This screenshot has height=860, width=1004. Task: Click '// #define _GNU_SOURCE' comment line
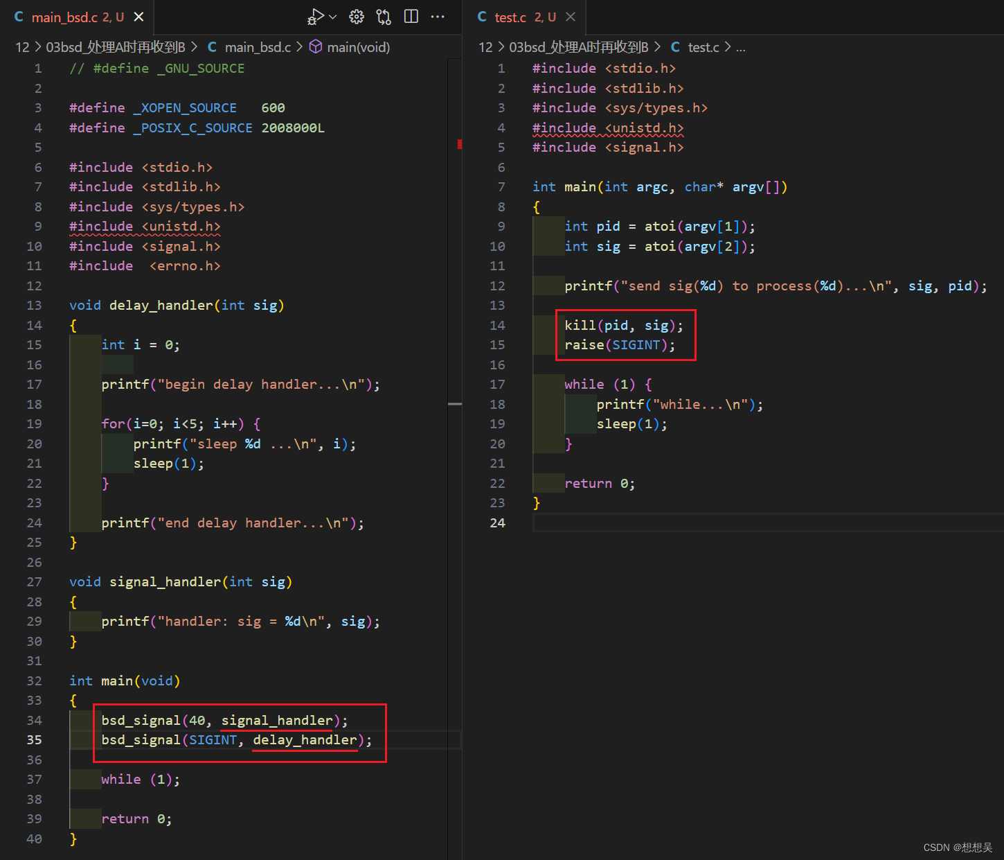coord(157,69)
